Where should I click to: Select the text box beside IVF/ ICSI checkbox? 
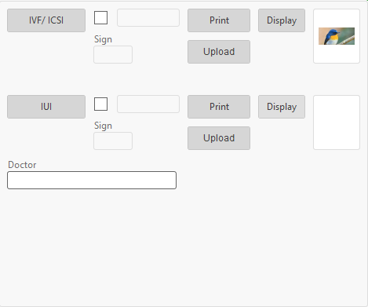pos(148,18)
